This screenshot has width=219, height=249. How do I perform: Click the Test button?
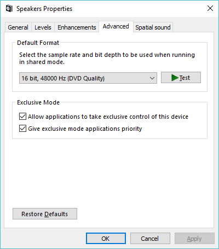[181, 78]
